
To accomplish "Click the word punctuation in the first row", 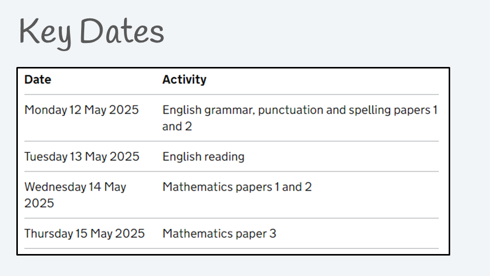I will click(290, 110).
